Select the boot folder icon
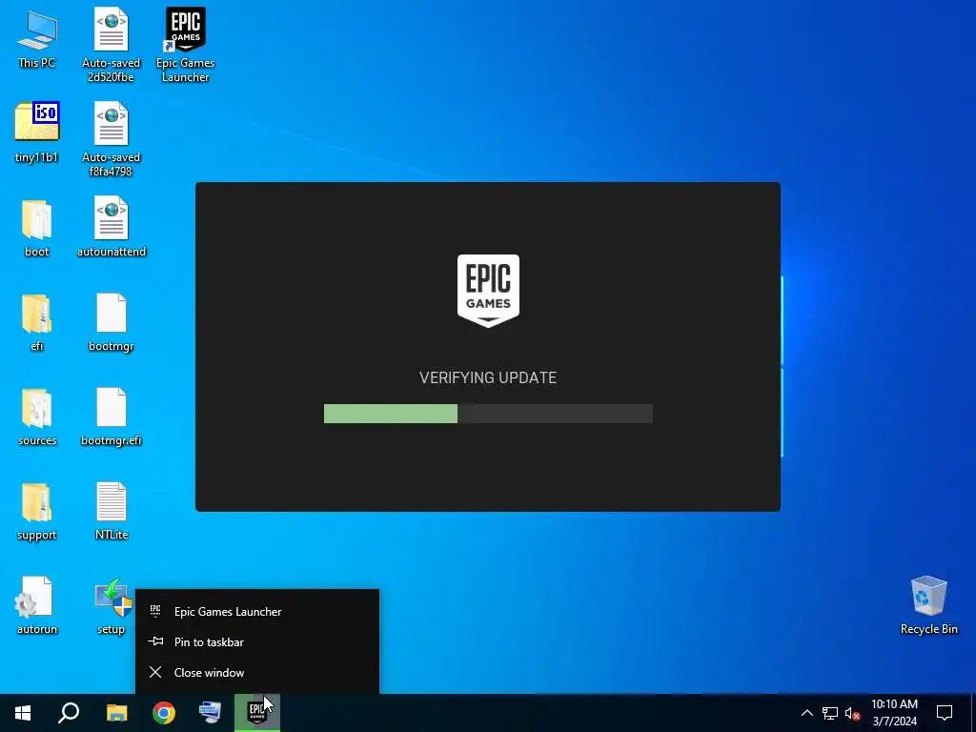This screenshot has height=732, width=976. pos(37,228)
